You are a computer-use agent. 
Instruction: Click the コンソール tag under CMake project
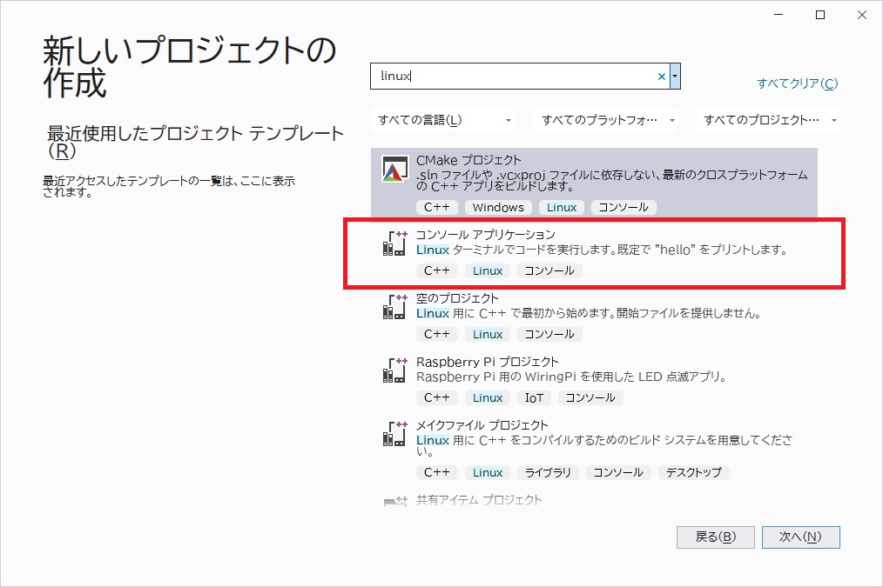coord(623,208)
